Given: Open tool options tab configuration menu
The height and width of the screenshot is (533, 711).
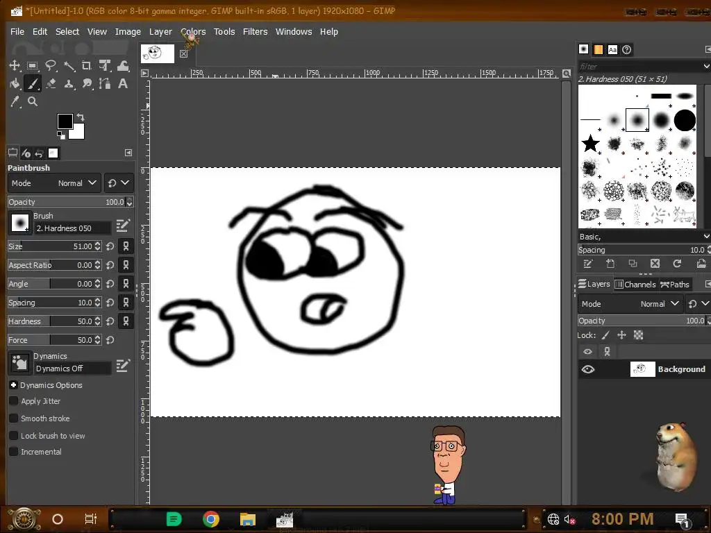Looking at the screenshot, I should (128, 153).
